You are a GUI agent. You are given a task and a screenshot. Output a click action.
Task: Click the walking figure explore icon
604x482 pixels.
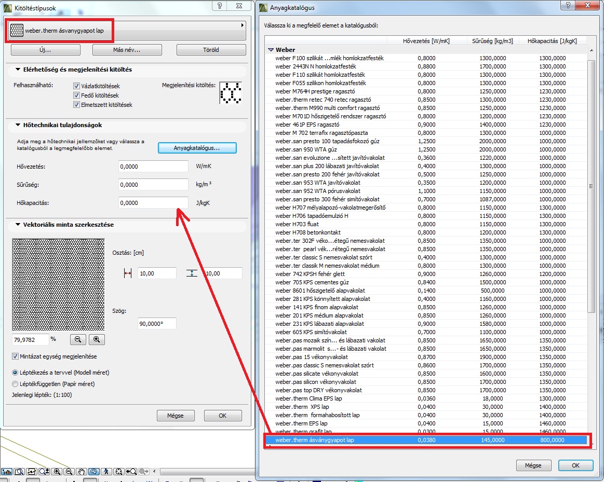[x=106, y=472]
